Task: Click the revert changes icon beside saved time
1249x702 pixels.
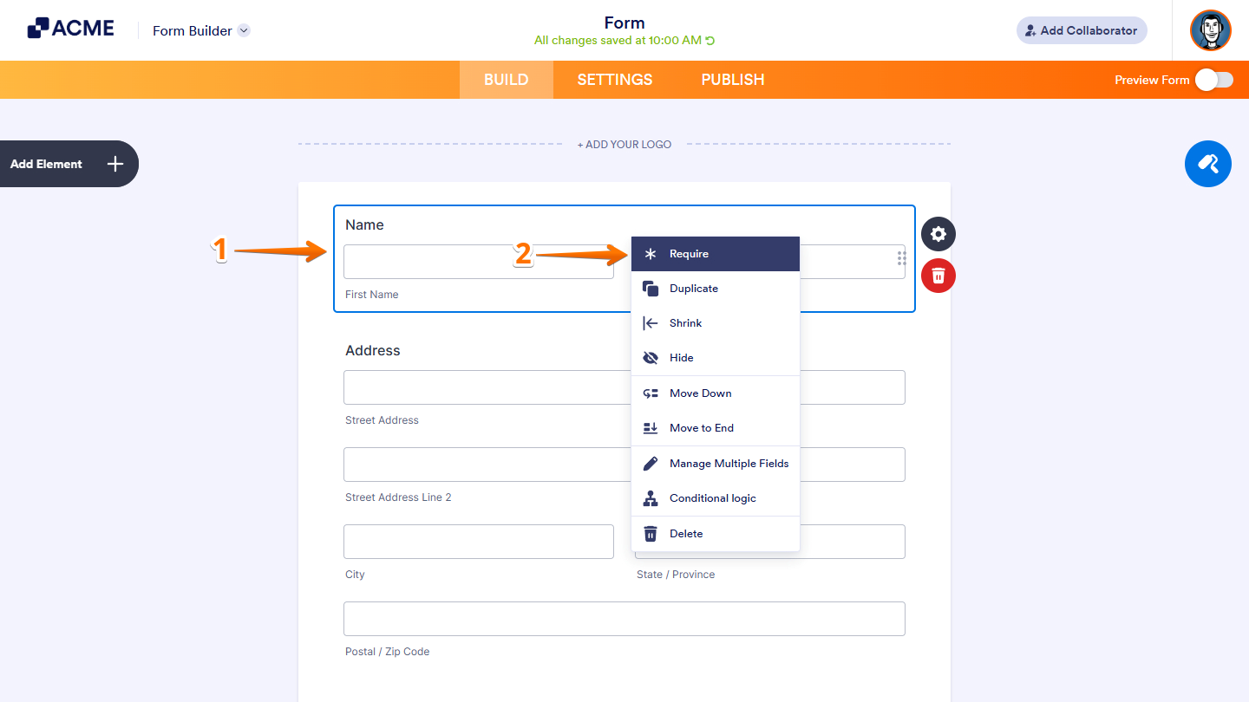Action: tap(710, 41)
